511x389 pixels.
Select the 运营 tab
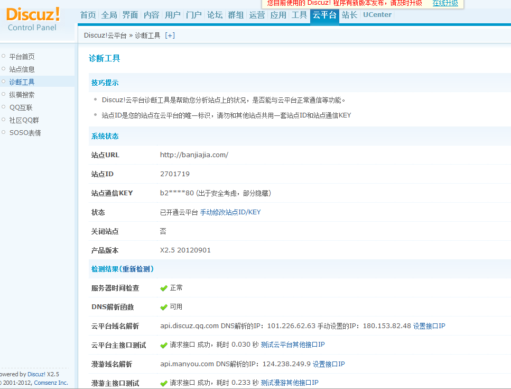click(x=257, y=15)
